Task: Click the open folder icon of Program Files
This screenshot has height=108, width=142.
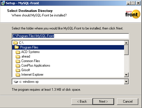Action: (17, 47)
